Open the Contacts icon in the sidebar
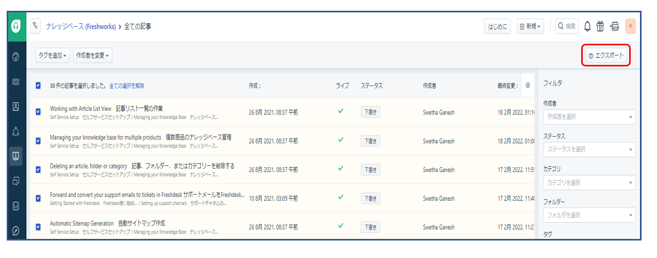This screenshot has height=258, width=657. (16, 107)
